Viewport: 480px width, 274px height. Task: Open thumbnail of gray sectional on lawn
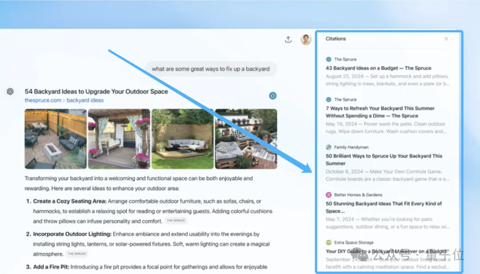point(183,139)
